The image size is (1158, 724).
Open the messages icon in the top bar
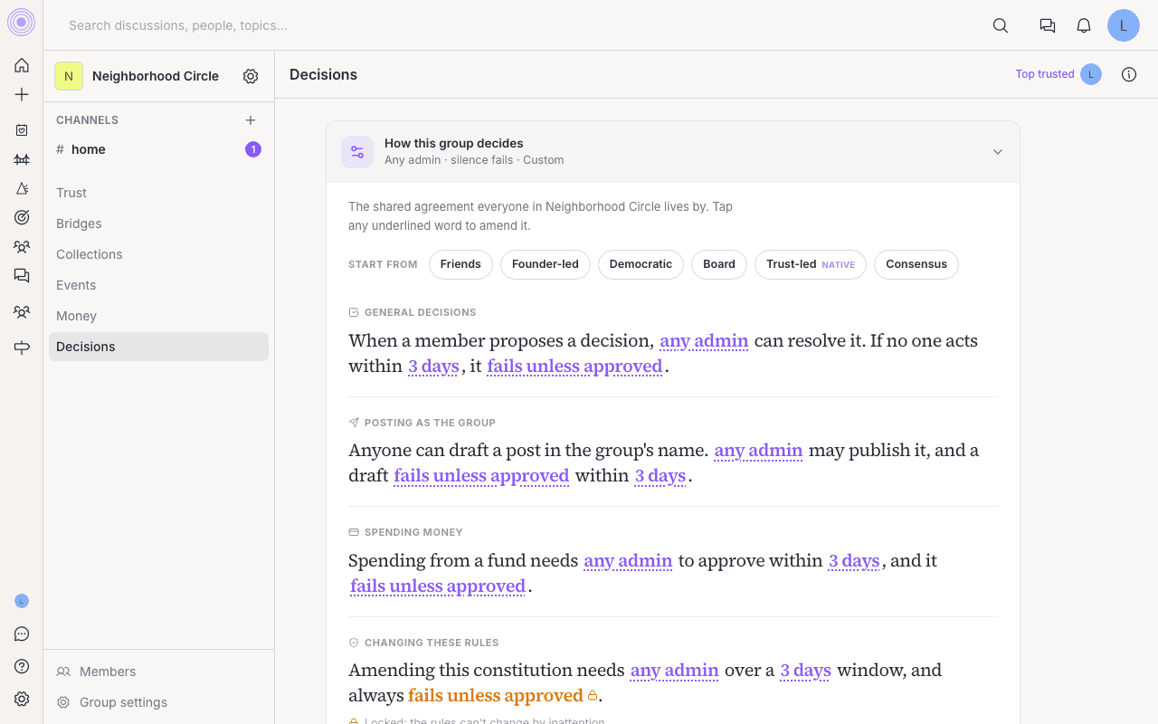pos(1048,25)
